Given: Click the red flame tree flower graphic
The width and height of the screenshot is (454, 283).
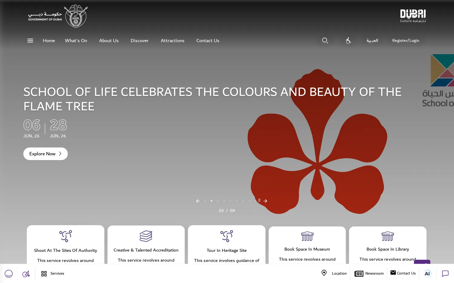Looking at the screenshot, I should [317, 141].
